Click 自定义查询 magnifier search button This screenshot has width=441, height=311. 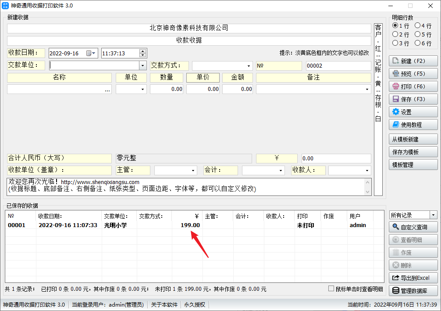(x=413, y=227)
